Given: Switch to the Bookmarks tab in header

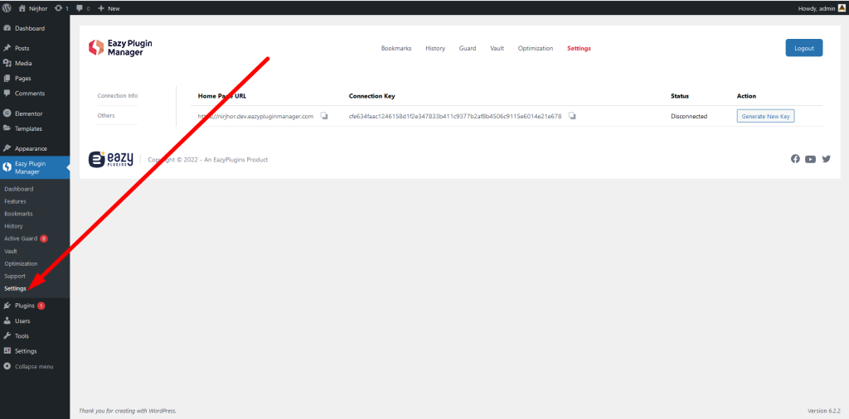Looking at the screenshot, I should click(396, 48).
